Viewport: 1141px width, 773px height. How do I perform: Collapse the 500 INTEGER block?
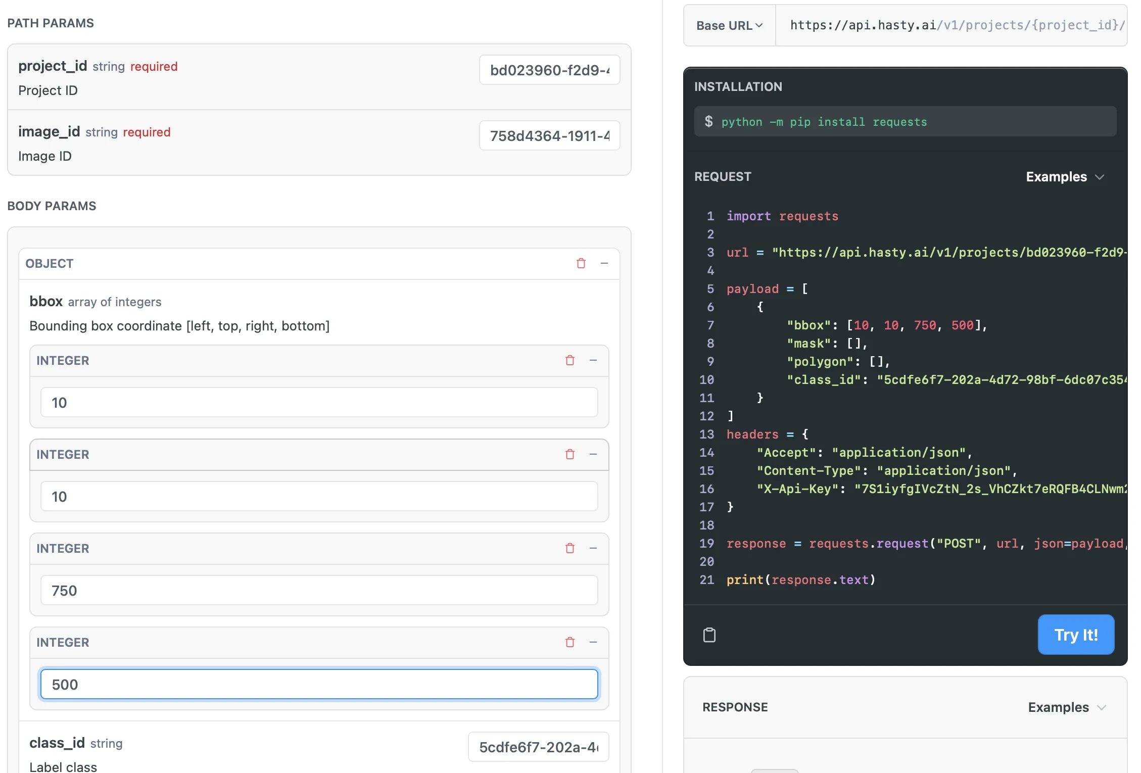pyautogui.click(x=593, y=642)
